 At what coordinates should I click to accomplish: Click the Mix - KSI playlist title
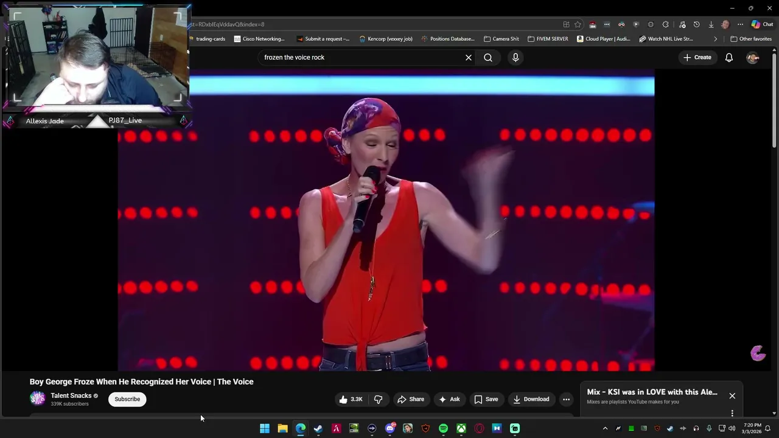(652, 392)
